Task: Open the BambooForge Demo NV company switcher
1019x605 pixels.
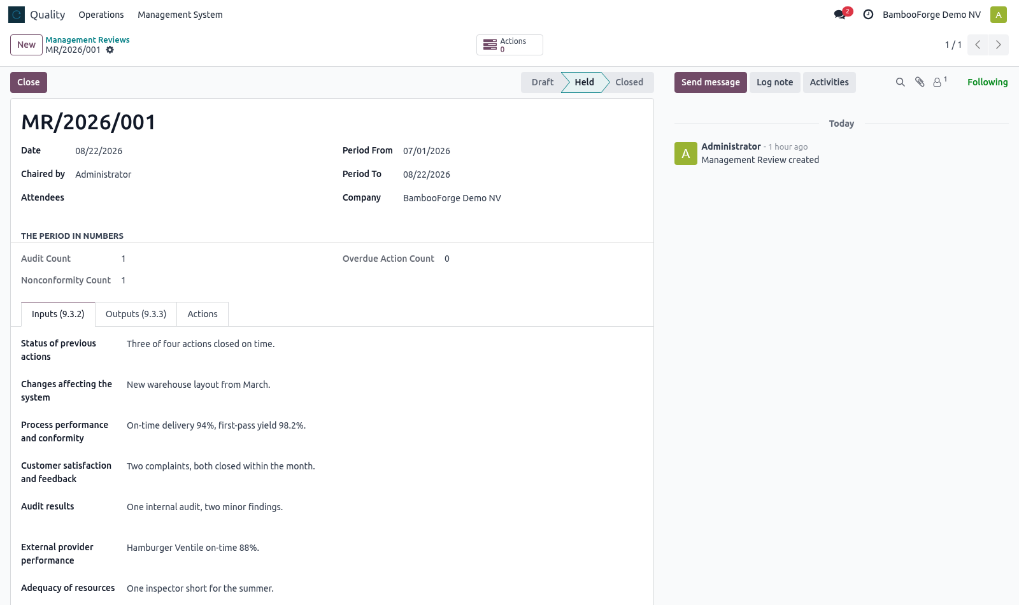Action: click(932, 15)
